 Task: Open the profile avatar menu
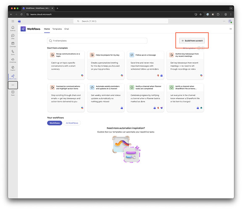pyautogui.click(x=230, y=21)
